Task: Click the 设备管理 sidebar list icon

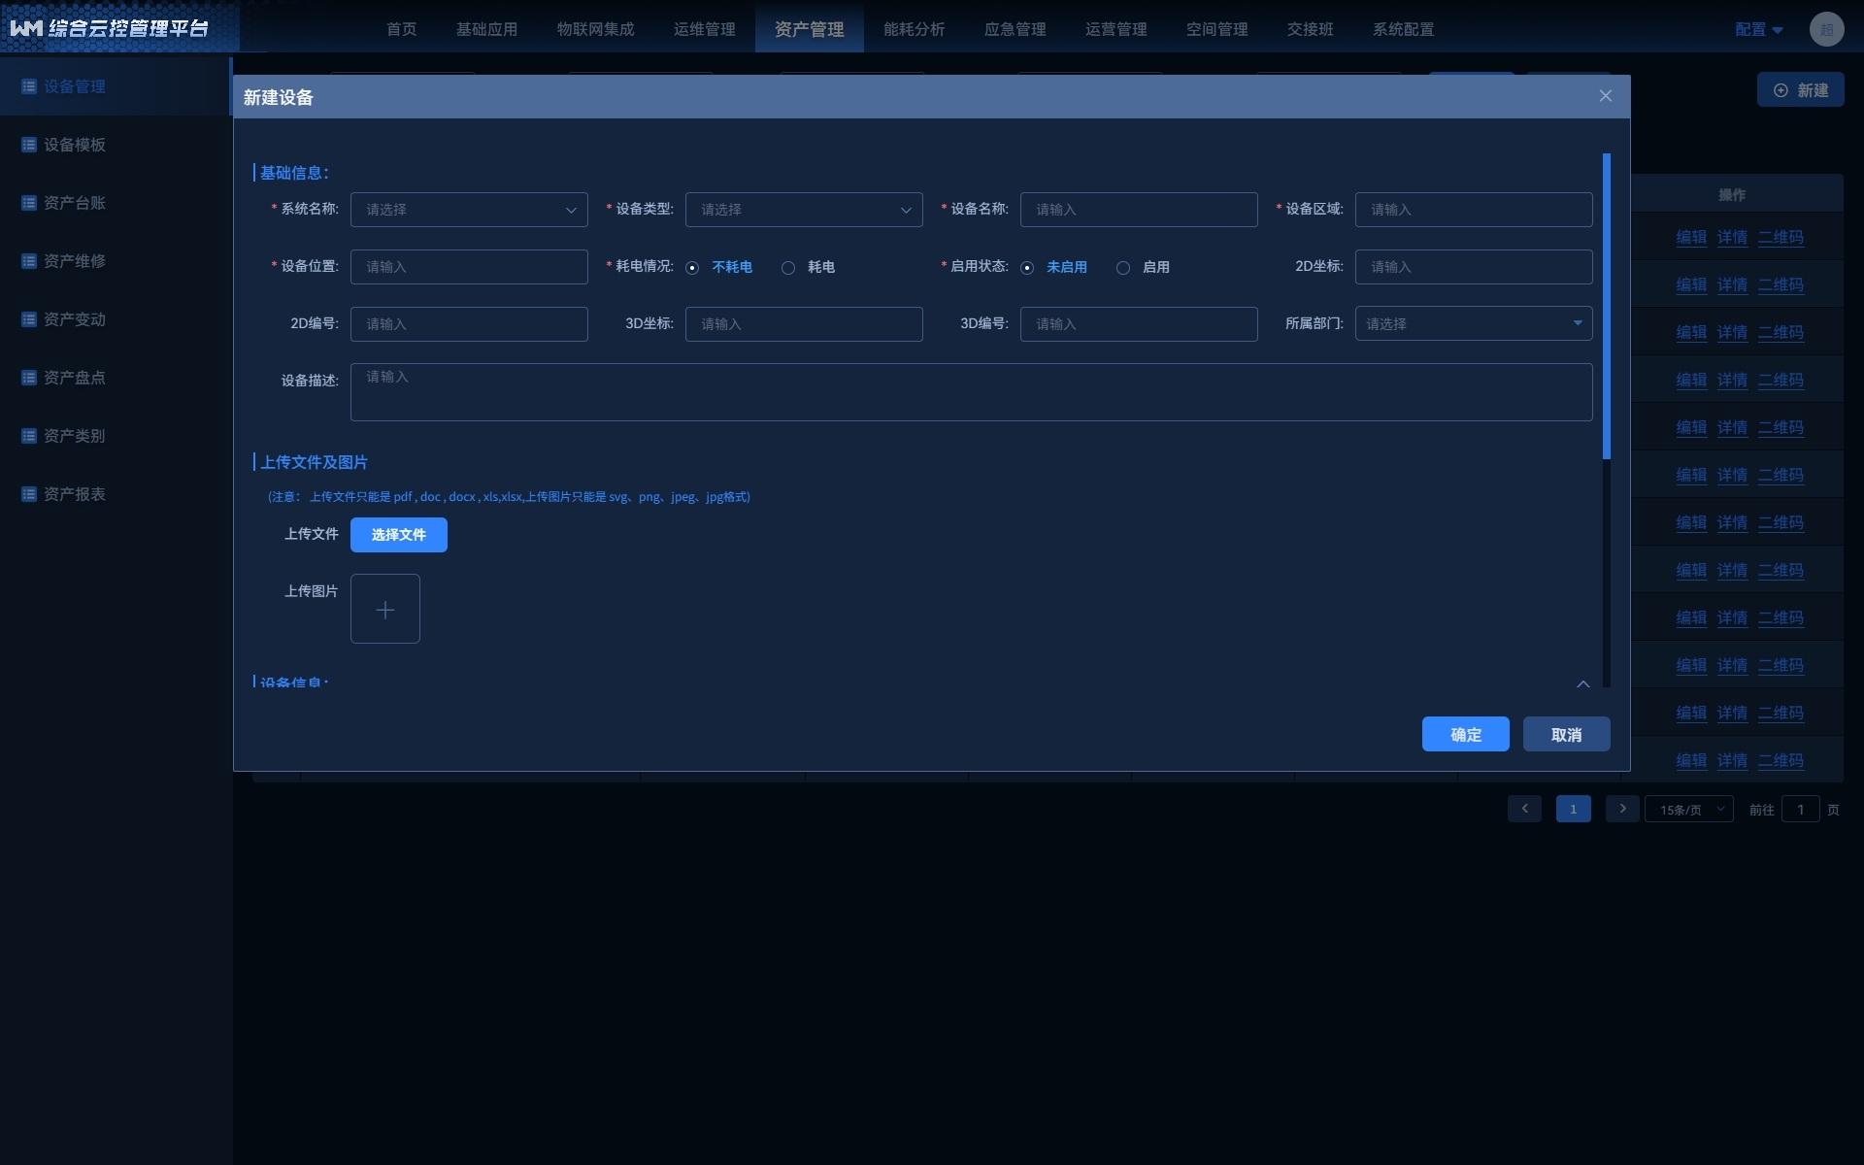Action: [x=29, y=86]
